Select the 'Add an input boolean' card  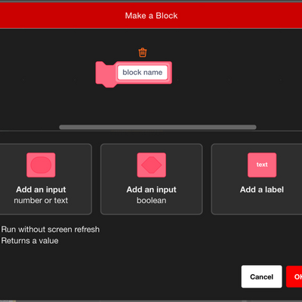pos(152,179)
